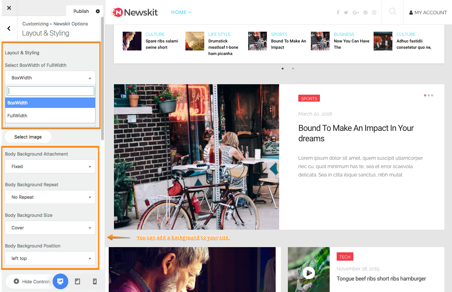Viewport: 452px width, 292px height.
Task: Close the Customizer with the X icon
Action: pyautogui.click(x=9, y=8)
